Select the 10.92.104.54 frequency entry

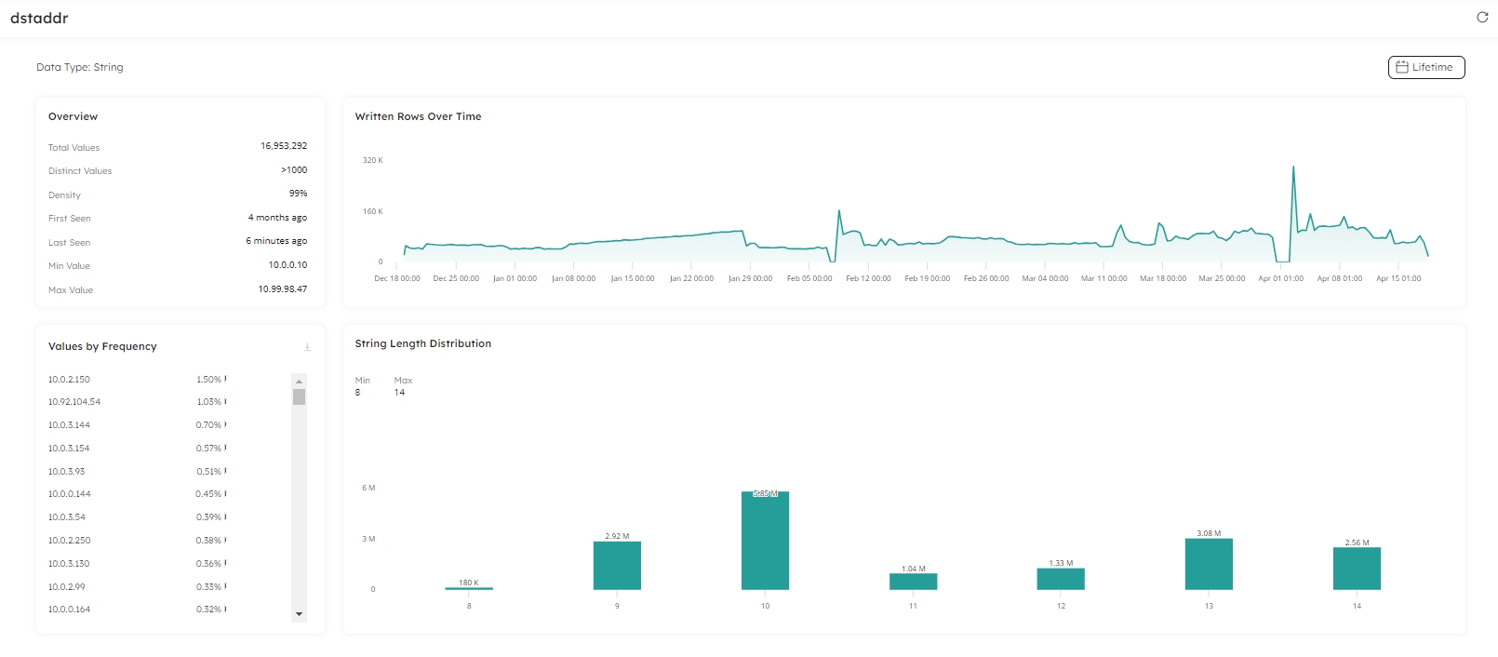(x=74, y=402)
